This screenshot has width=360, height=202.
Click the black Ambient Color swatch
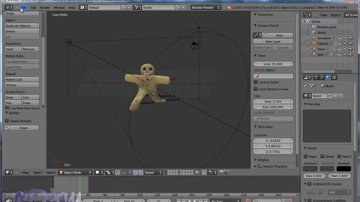[344, 169]
